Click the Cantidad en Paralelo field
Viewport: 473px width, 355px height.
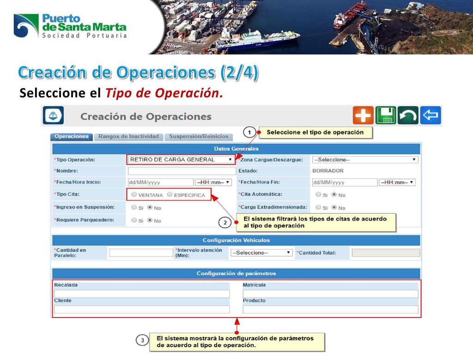coord(141,253)
